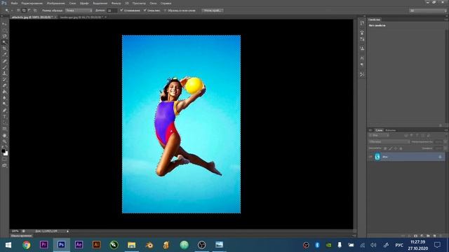Toggle the Сглаживание (anti-alias) checkbox
449x252 pixels.
[121, 10]
